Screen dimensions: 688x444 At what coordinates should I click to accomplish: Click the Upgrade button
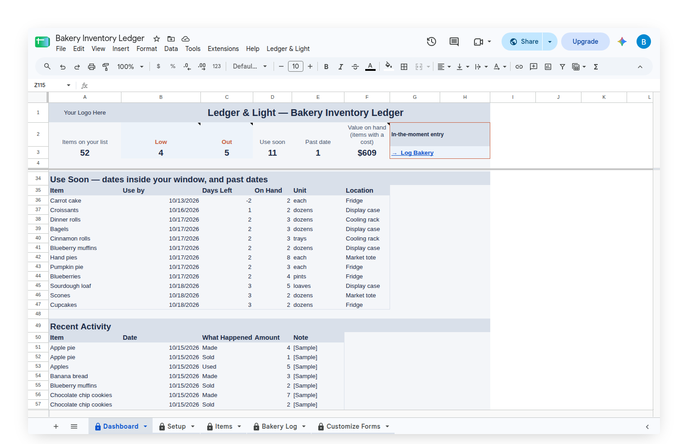click(x=585, y=42)
